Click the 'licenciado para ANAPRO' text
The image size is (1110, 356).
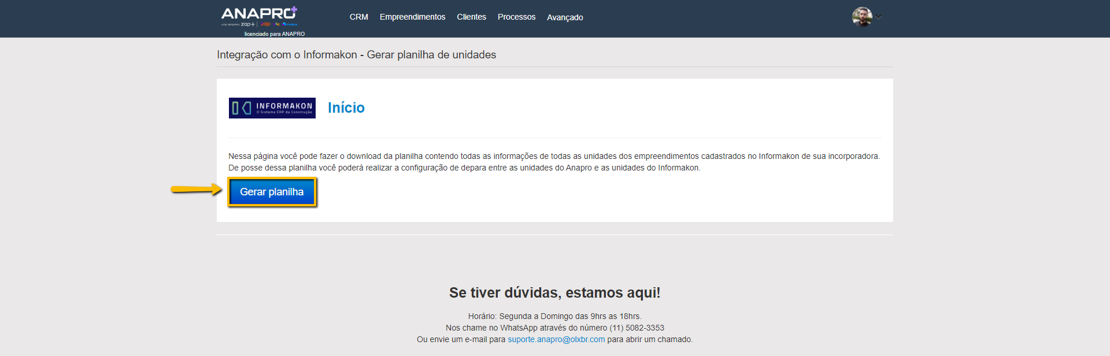click(x=274, y=34)
